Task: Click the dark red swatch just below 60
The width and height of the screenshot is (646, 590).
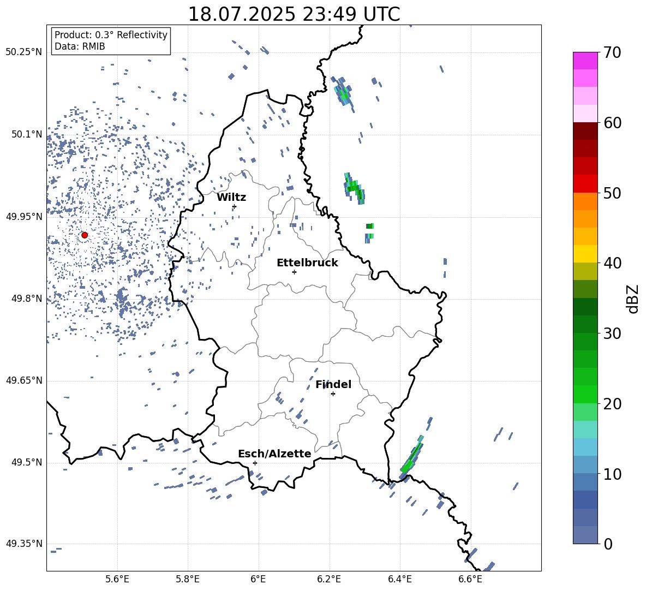Action: 585,131
